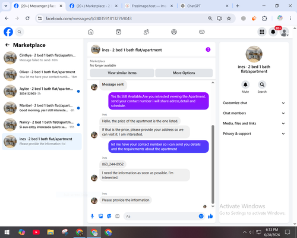Click the 863_244-8952 message bubble

113,164
